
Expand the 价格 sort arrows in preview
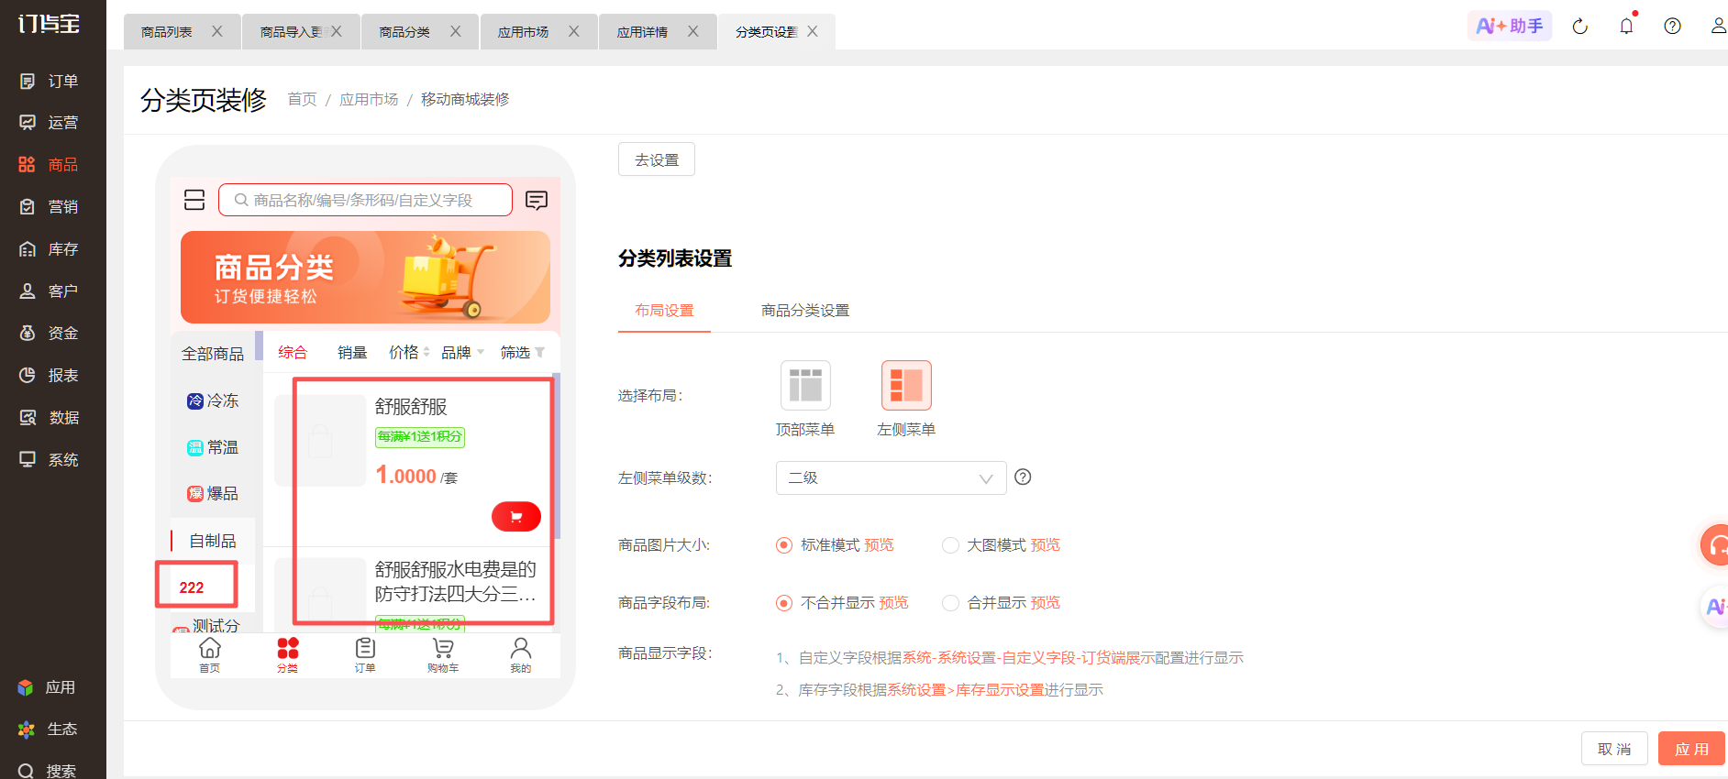426,352
